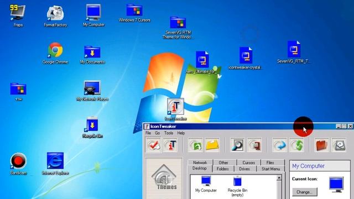Viewport: 354px width, 199px height.
Task: Select the My Documents desktop folder
Action: 92,55
